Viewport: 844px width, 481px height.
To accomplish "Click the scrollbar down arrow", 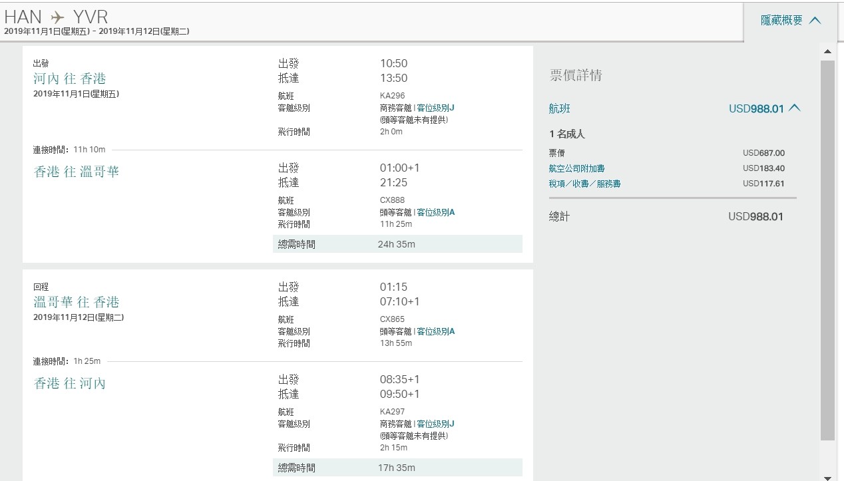I will point(827,476).
